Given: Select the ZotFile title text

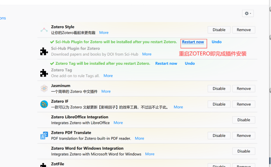Looking at the screenshot, I should pyautogui.click(x=57, y=164).
